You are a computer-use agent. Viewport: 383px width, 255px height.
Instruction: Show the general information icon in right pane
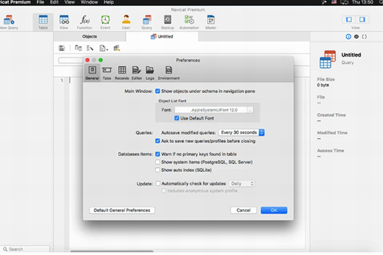click(x=348, y=36)
